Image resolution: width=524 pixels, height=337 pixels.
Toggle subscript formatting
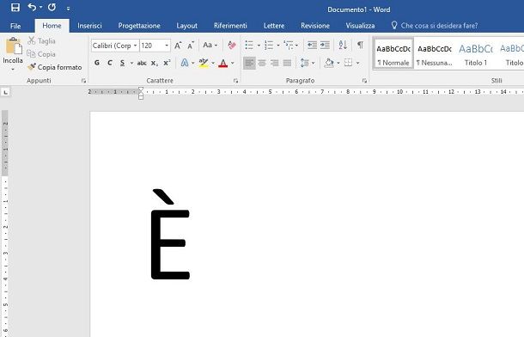click(x=155, y=63)
